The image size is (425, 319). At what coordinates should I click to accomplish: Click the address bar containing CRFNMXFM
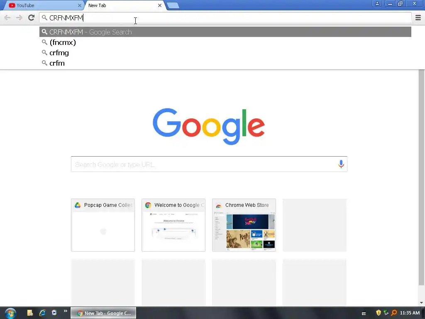[225, 18]
